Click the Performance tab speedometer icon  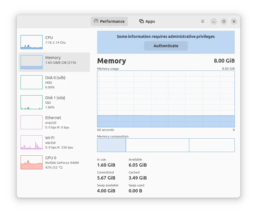[x=96, y=21]
